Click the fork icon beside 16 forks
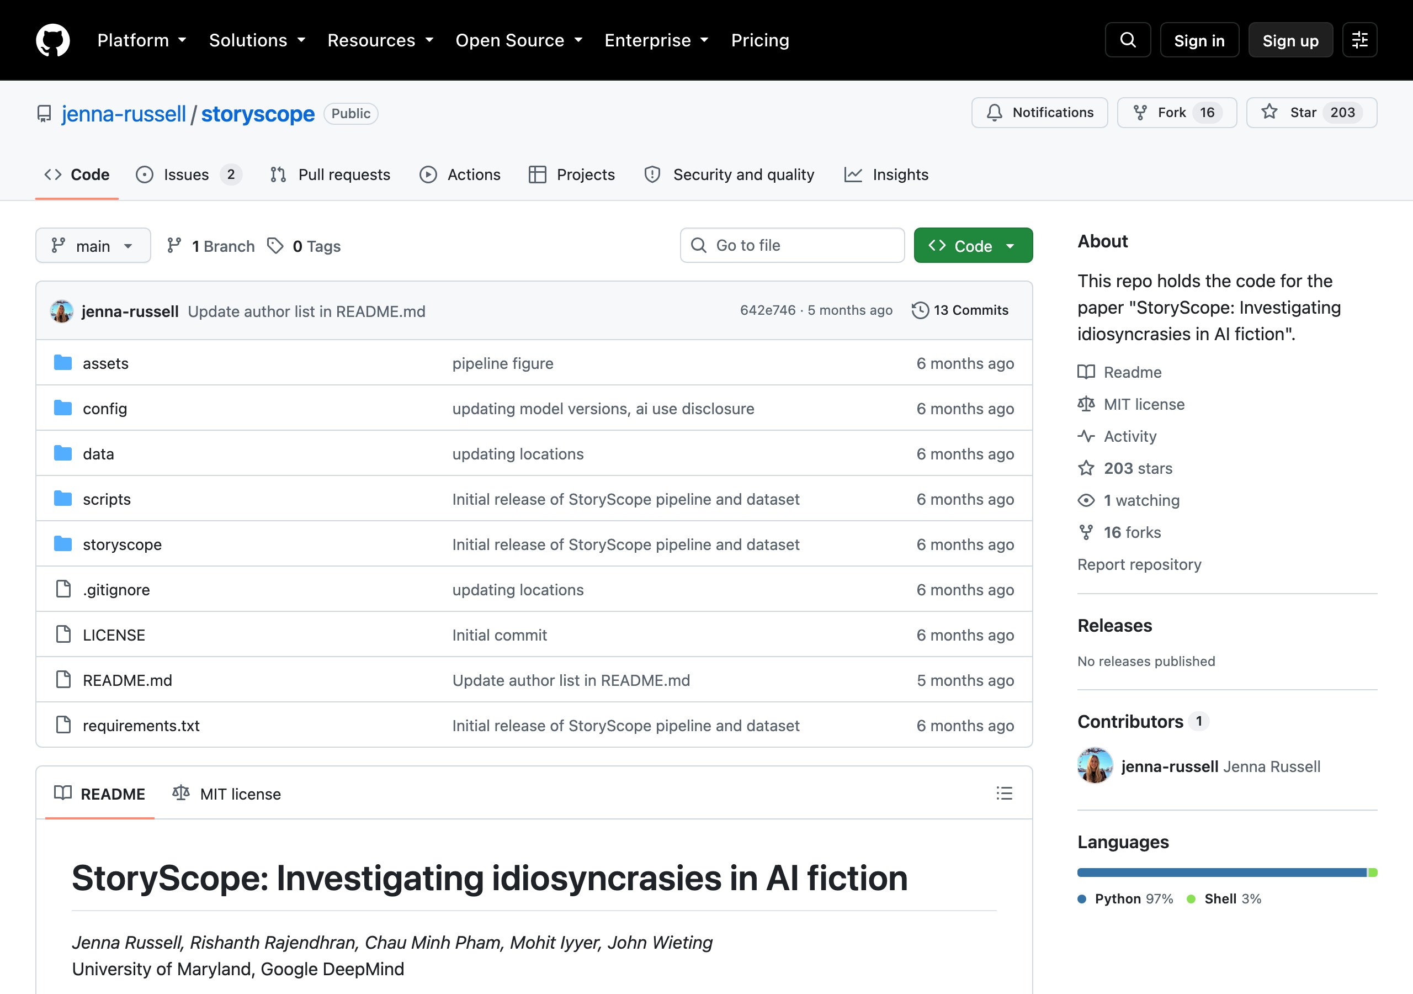This screenshot has height=994, width=1413. coord(1086,532)
